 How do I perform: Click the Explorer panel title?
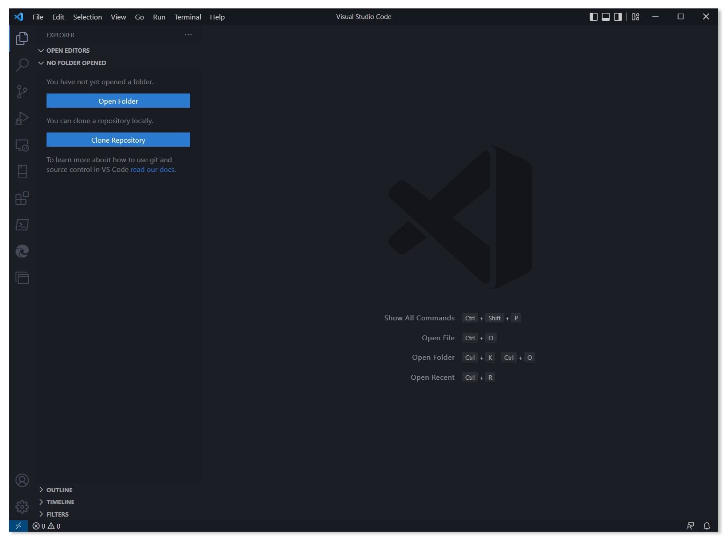[x=60, y=35]
